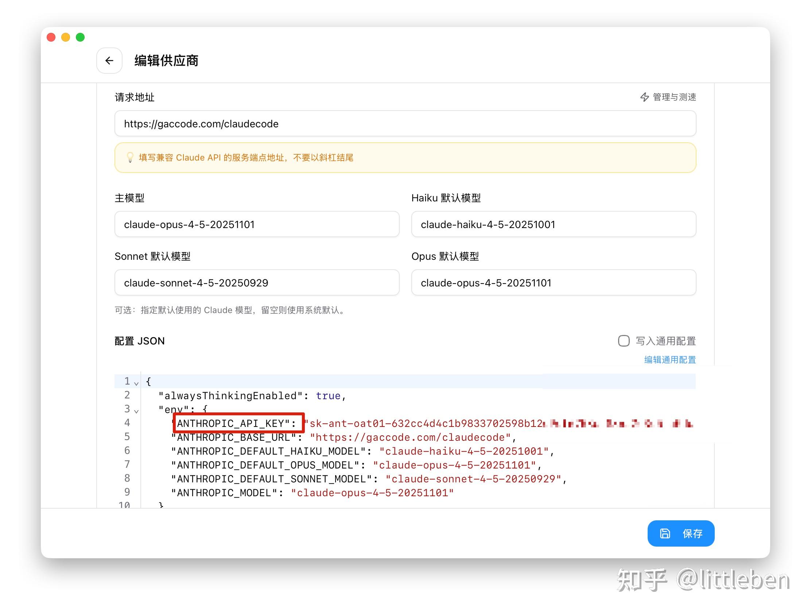Click the green fullscreen window button
The image size is (811, 613).
pos(80,37)
